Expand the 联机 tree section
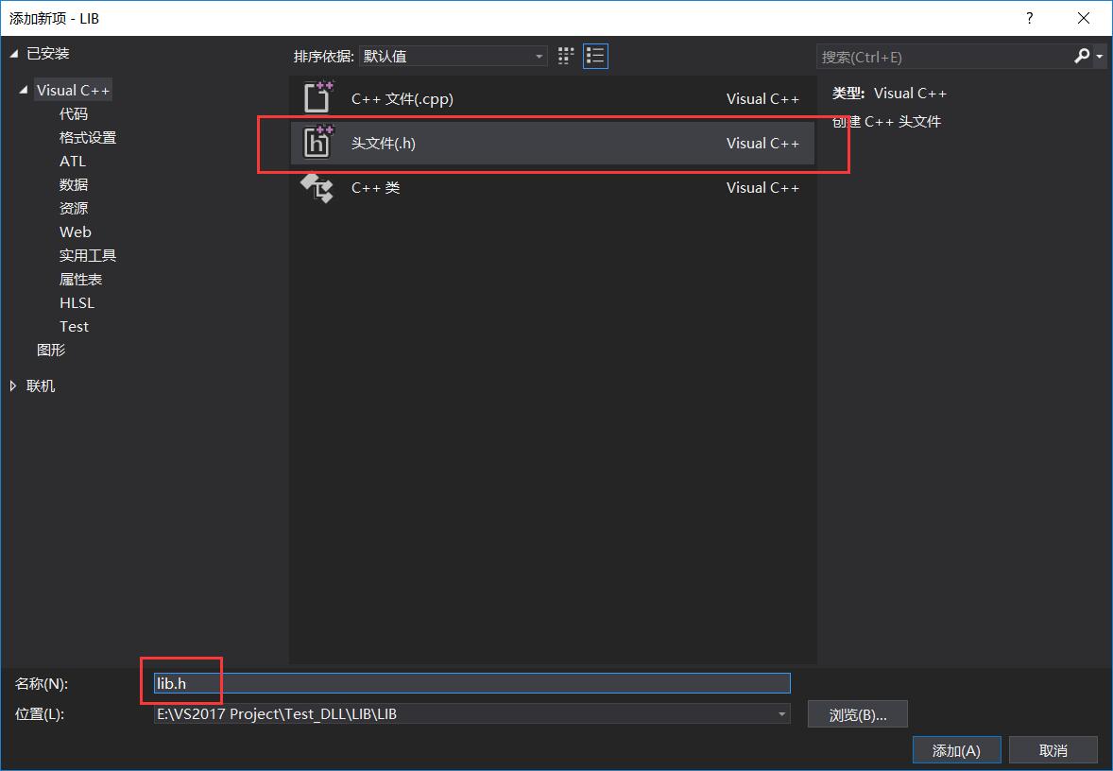 tap(13, 386)
